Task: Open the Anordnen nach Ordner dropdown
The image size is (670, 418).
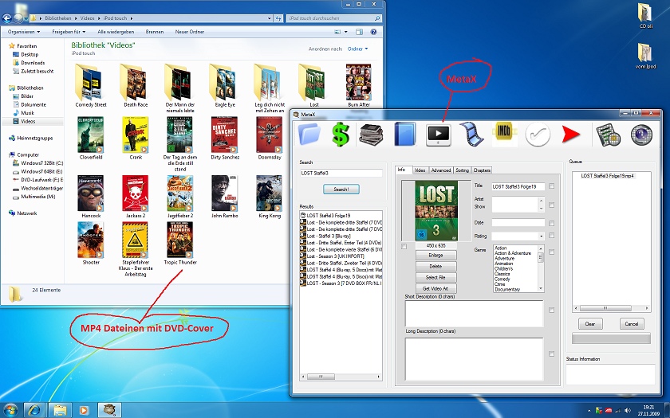Action: pyautogui.click(x=357, y=49)
